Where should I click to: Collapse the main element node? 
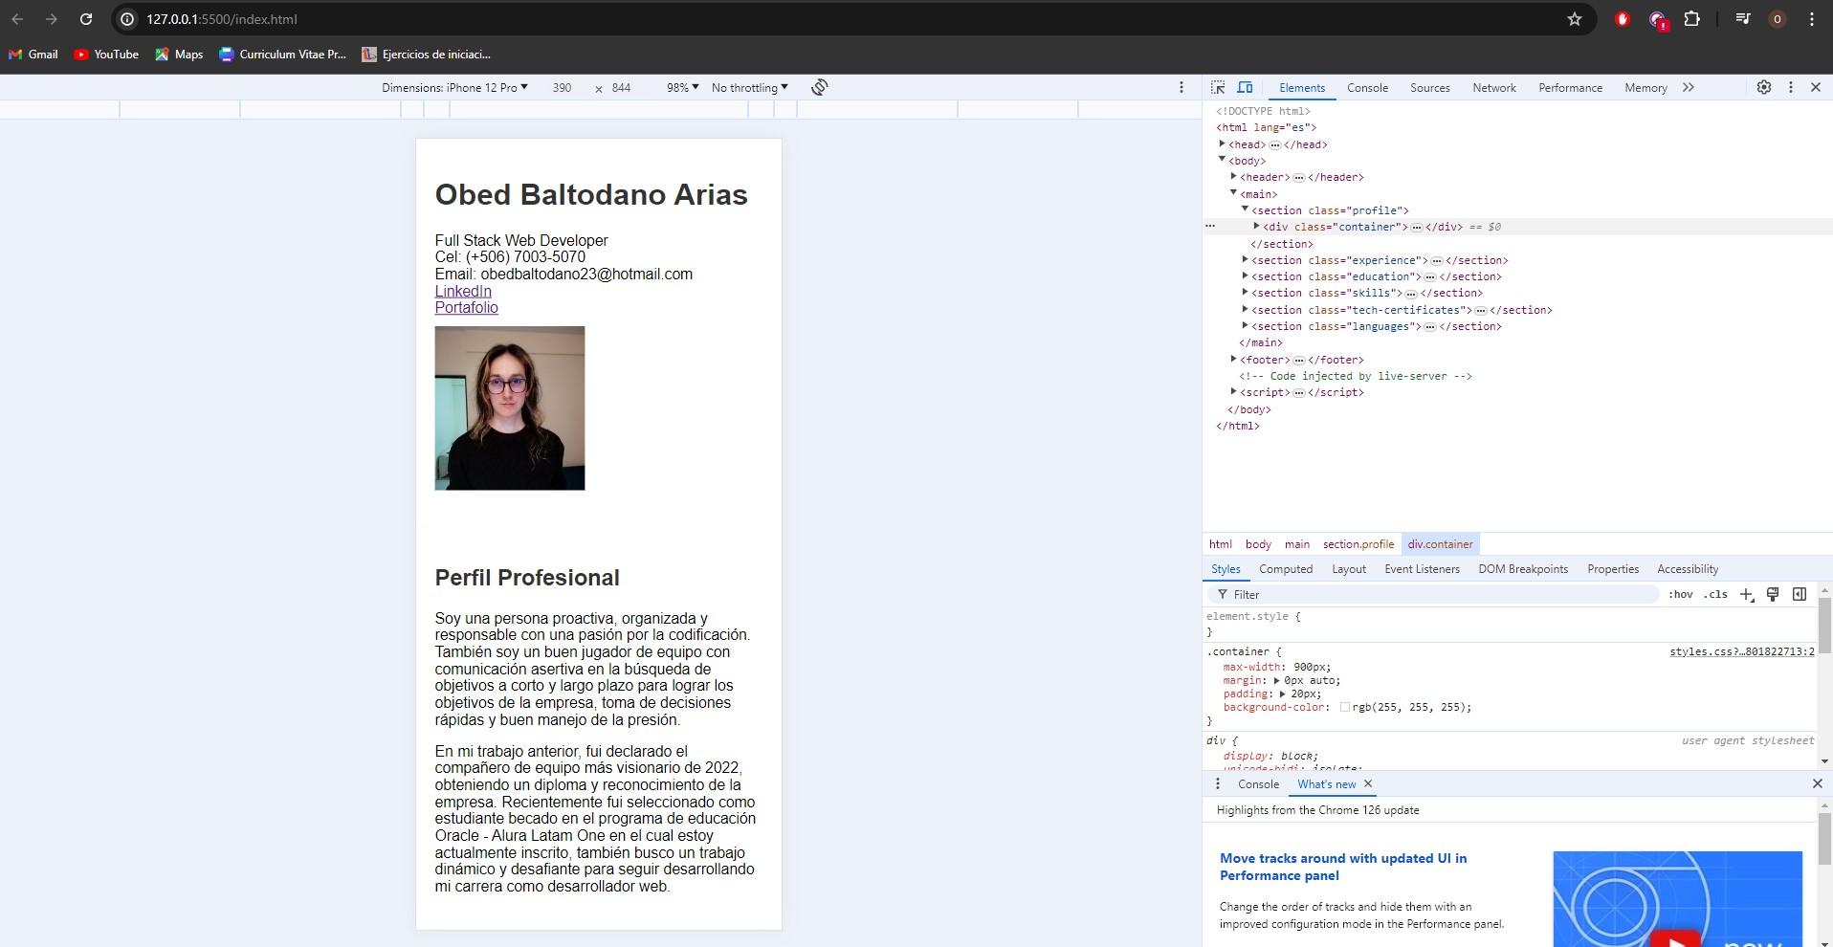pyautogui.click(x=1233, y=193)
